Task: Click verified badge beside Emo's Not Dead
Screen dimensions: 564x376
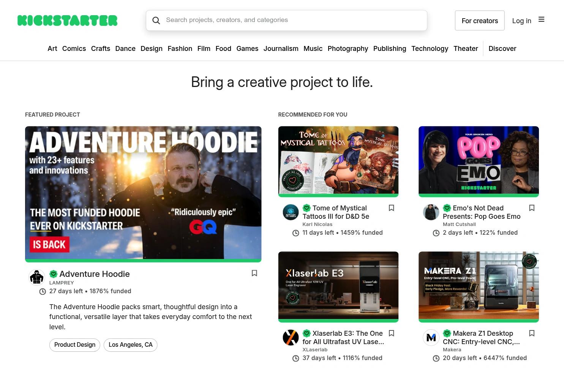Action: [x=447, y=208]
